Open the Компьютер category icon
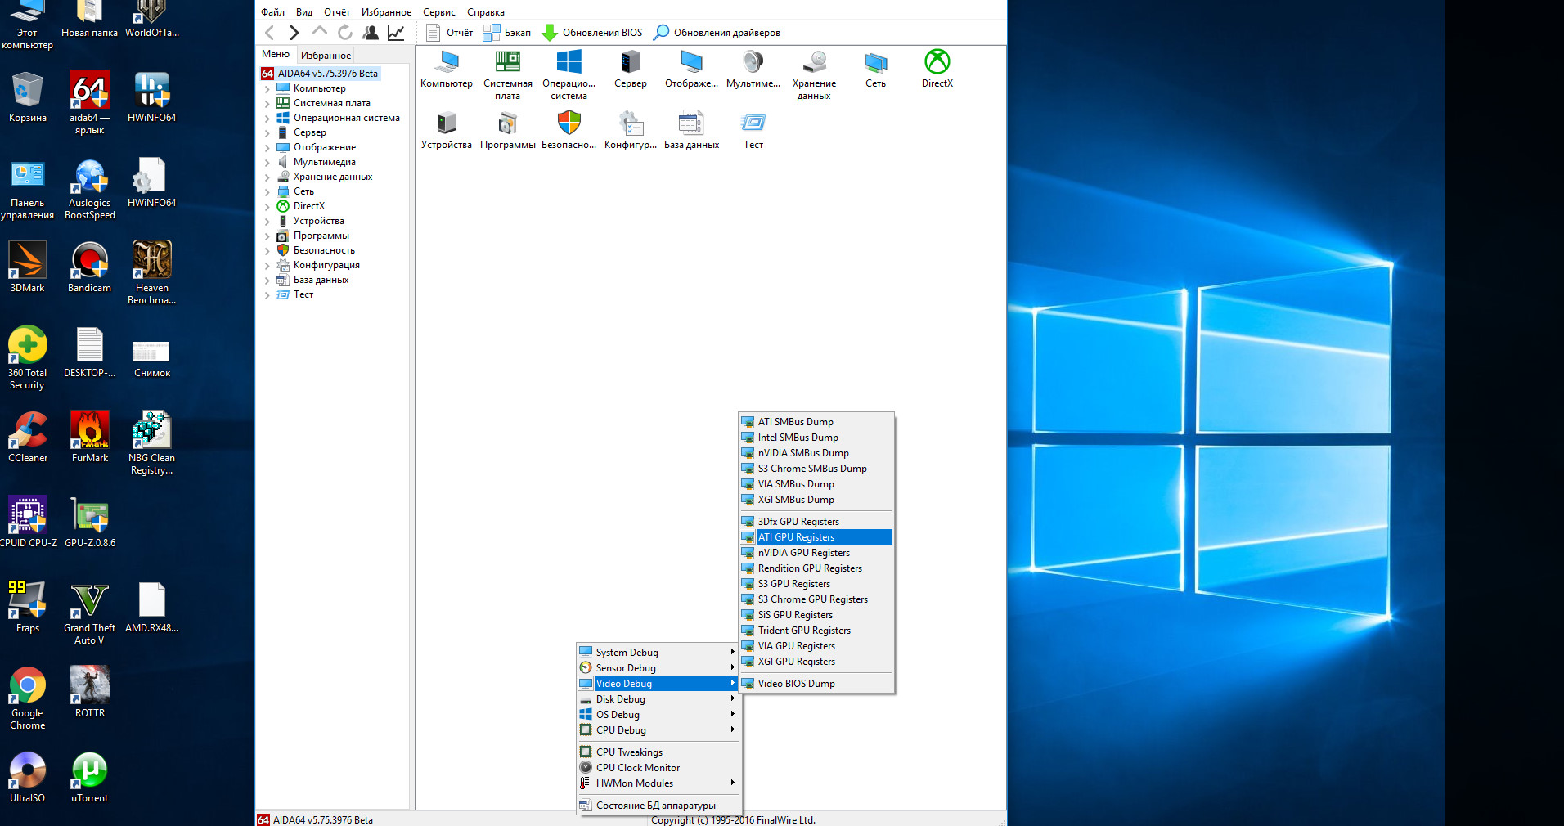This screenshot has width=1564, height=826. (446, 70)
